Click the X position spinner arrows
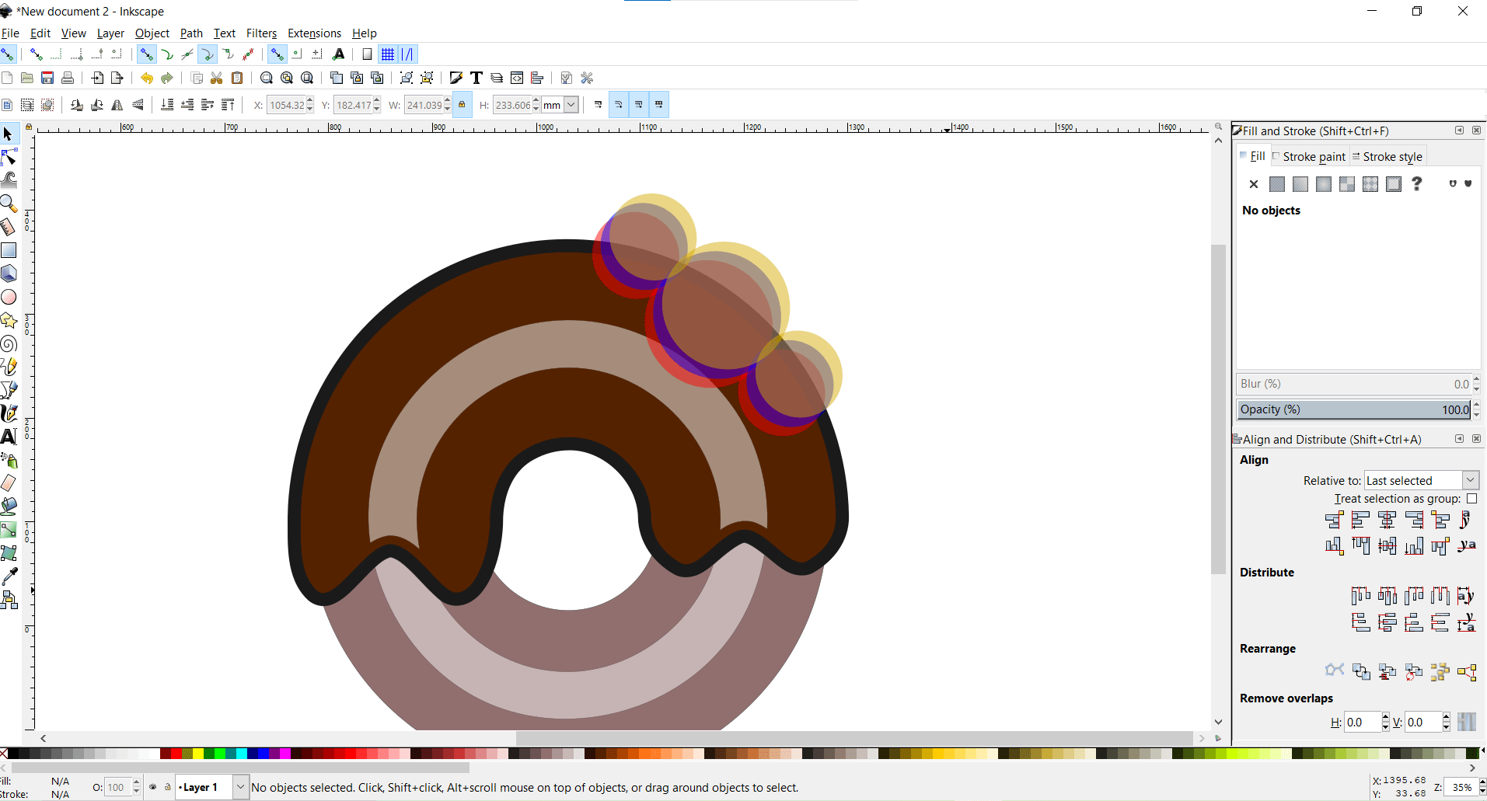 [310, 105]
